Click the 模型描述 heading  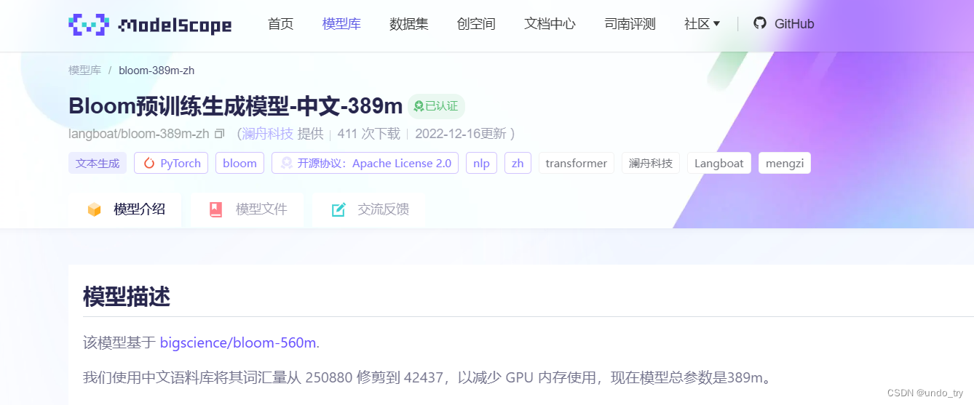click(x=127, y=297)
